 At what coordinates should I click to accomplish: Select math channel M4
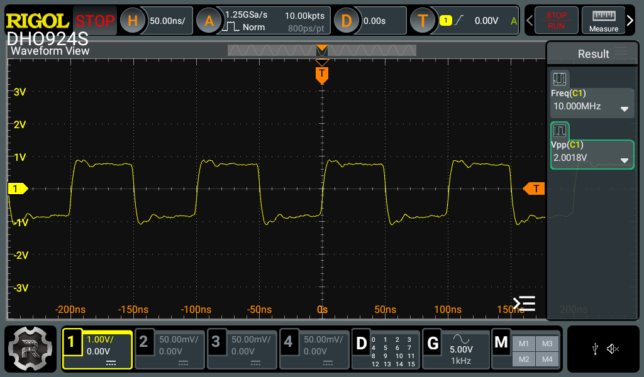547,359
